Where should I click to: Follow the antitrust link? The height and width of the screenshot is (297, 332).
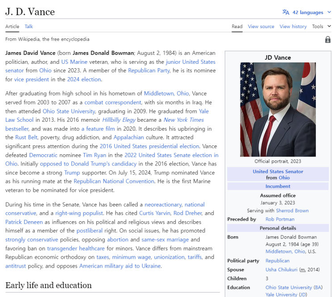pyautogui.click(x=16, y=266)
